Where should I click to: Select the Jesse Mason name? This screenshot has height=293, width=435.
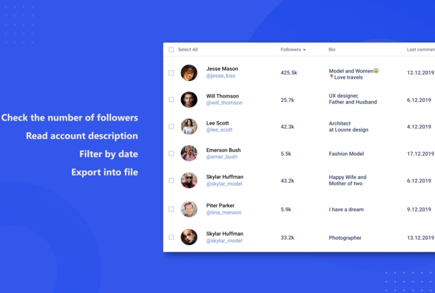click(222, 69)
